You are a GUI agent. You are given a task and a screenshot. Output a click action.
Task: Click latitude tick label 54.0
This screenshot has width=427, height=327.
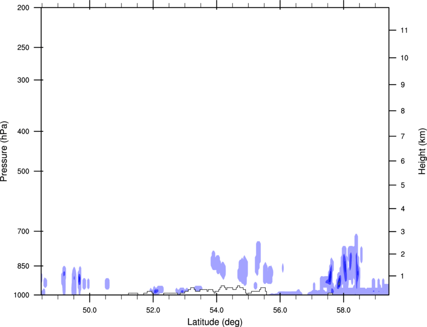click(217, 310)
